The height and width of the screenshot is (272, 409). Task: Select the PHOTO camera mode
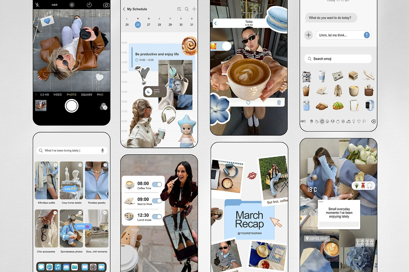coord(72,95)
